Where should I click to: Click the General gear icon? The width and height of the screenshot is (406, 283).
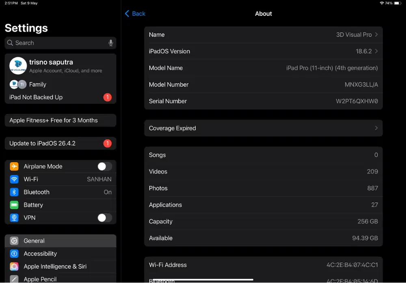point(14,240)
